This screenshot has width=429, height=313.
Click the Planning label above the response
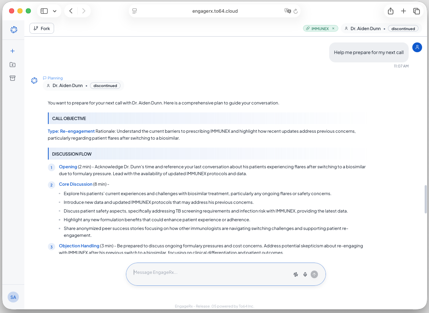[x=53, y=78]
